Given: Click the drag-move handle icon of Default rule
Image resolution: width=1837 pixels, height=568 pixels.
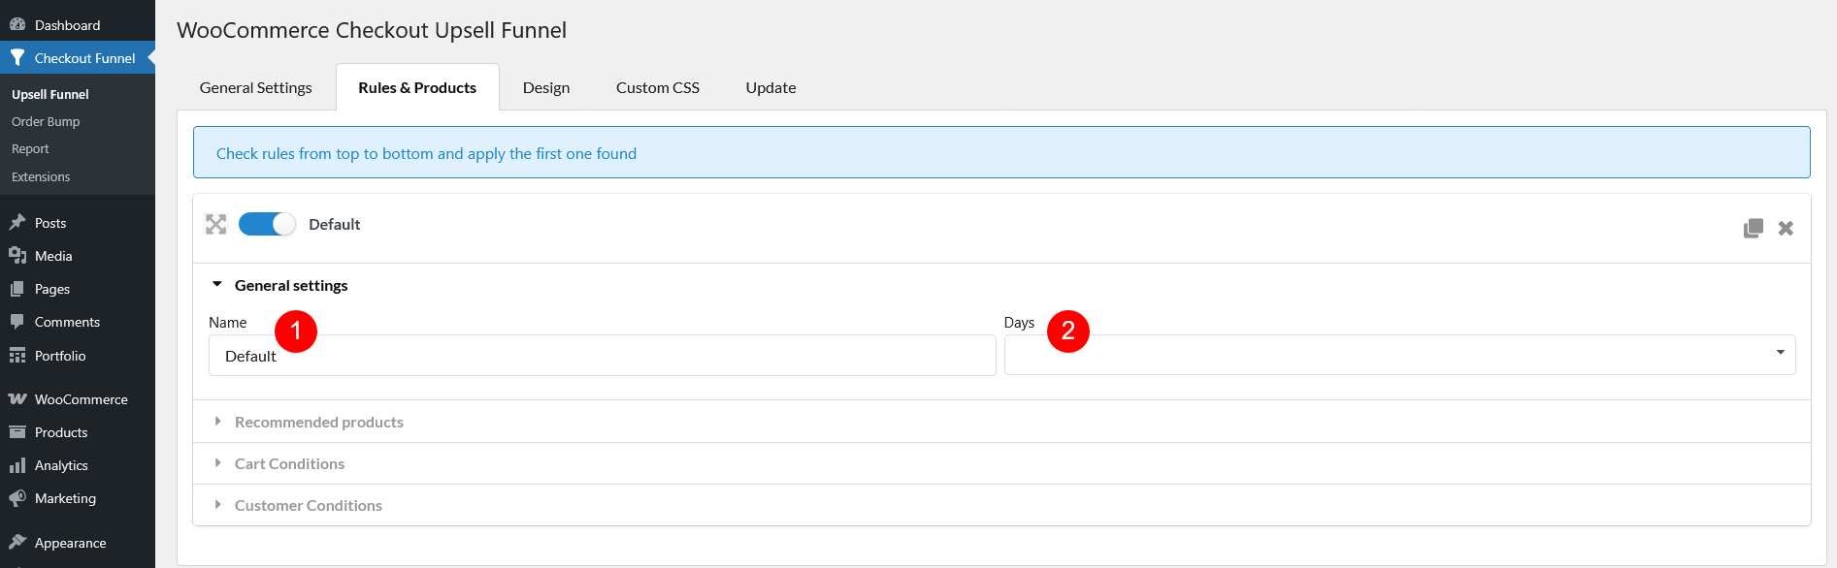Looking at the screenshot, I should (x=215, y=225).
